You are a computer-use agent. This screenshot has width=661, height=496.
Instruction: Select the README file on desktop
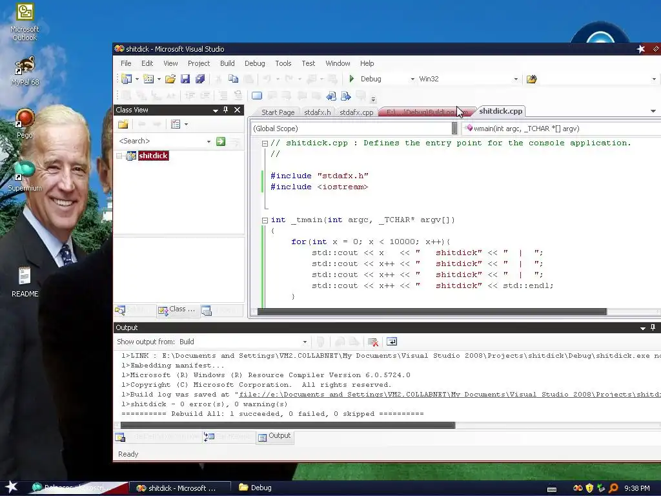pyautogui.click(x=25, y=282)
